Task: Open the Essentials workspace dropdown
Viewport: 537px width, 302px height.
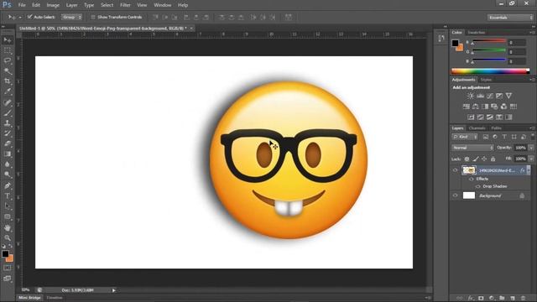Action: pos(510,17)
